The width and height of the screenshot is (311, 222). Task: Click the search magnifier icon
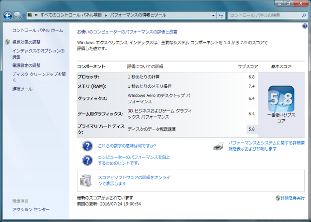304,15
